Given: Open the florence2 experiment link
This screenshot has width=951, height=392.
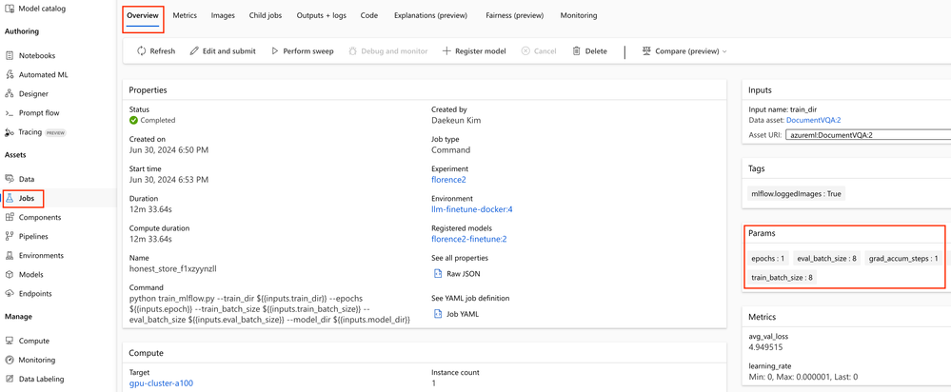Looking at the screenshot, I should (x=448, y=180).
